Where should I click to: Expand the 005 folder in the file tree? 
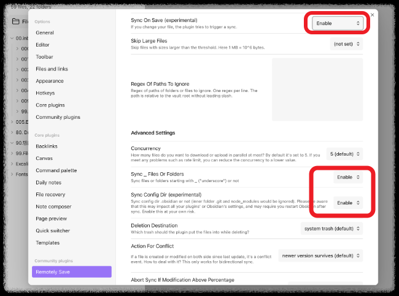tap(12, 122)
